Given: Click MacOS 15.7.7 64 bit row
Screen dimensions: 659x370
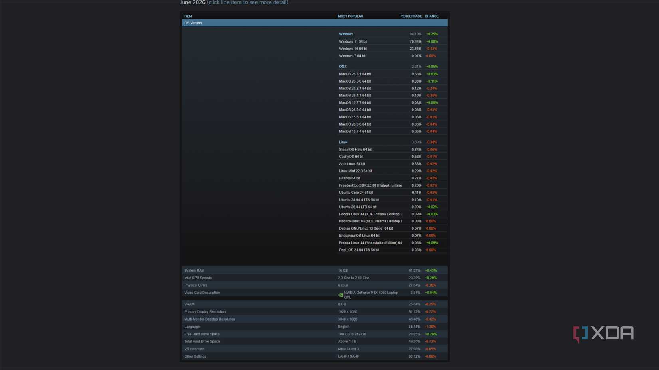Looking at the screenshot, I should pyautogui.click(x=392, y=102).
